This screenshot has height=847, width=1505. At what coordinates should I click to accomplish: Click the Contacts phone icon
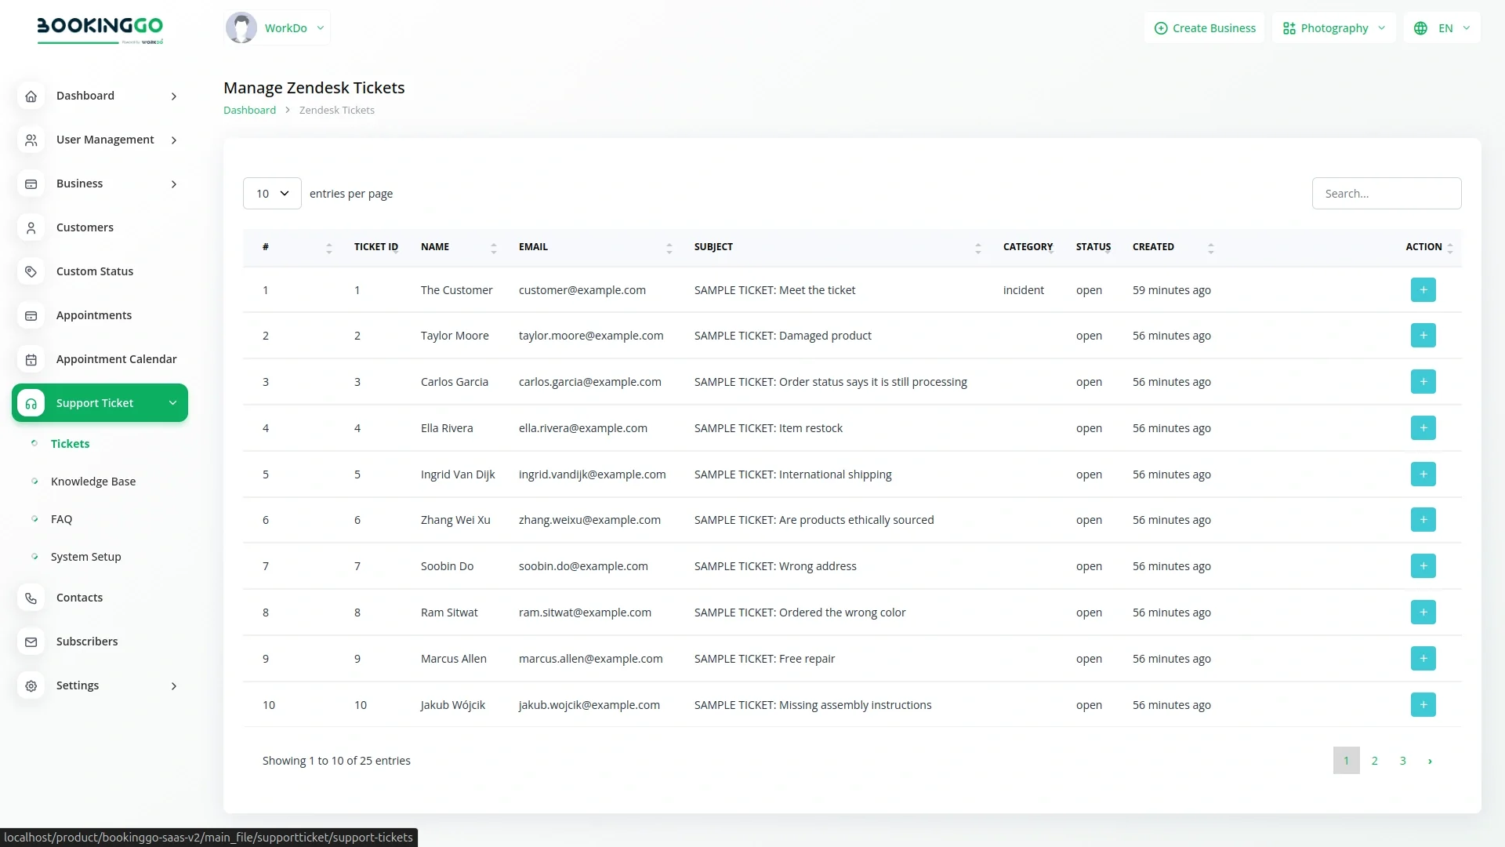pos(31,598)
